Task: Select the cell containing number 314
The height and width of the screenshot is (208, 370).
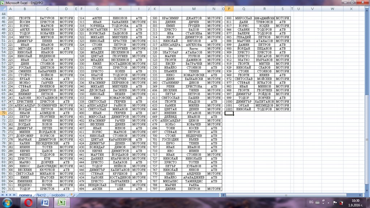Action: pos(82,18)
